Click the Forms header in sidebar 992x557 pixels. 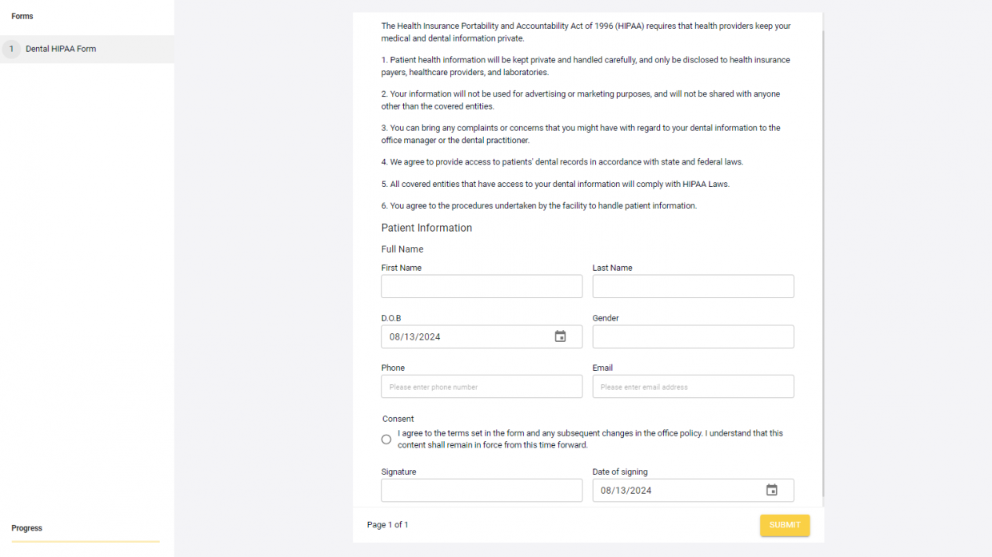tap(22, 15)
